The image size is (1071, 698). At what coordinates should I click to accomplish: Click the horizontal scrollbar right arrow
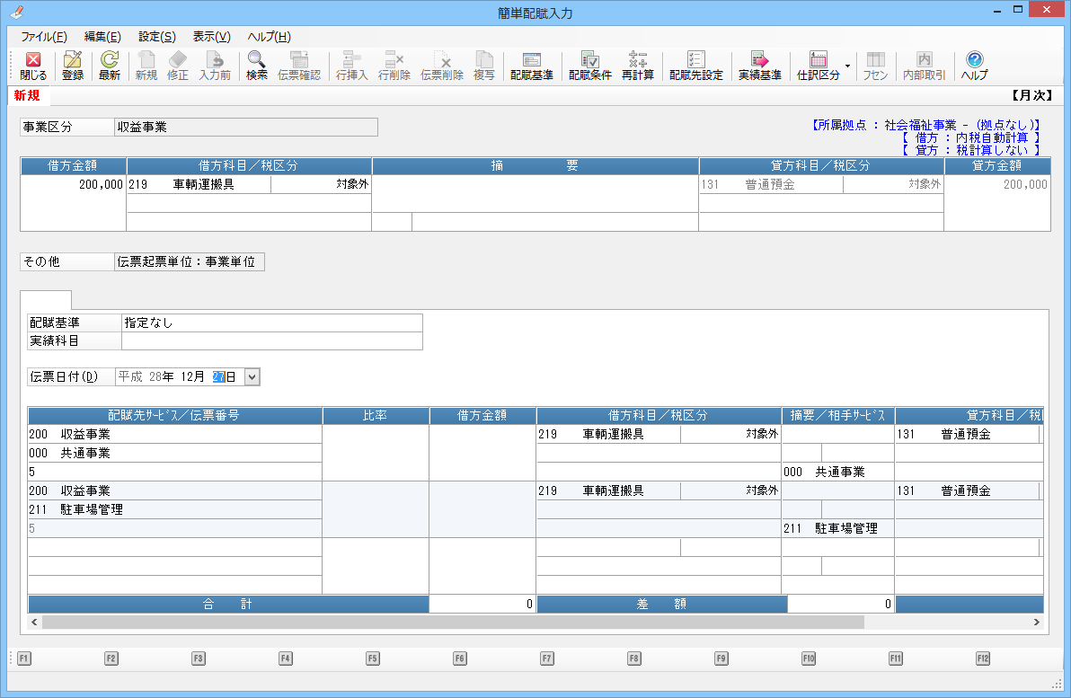[1036, 622]
